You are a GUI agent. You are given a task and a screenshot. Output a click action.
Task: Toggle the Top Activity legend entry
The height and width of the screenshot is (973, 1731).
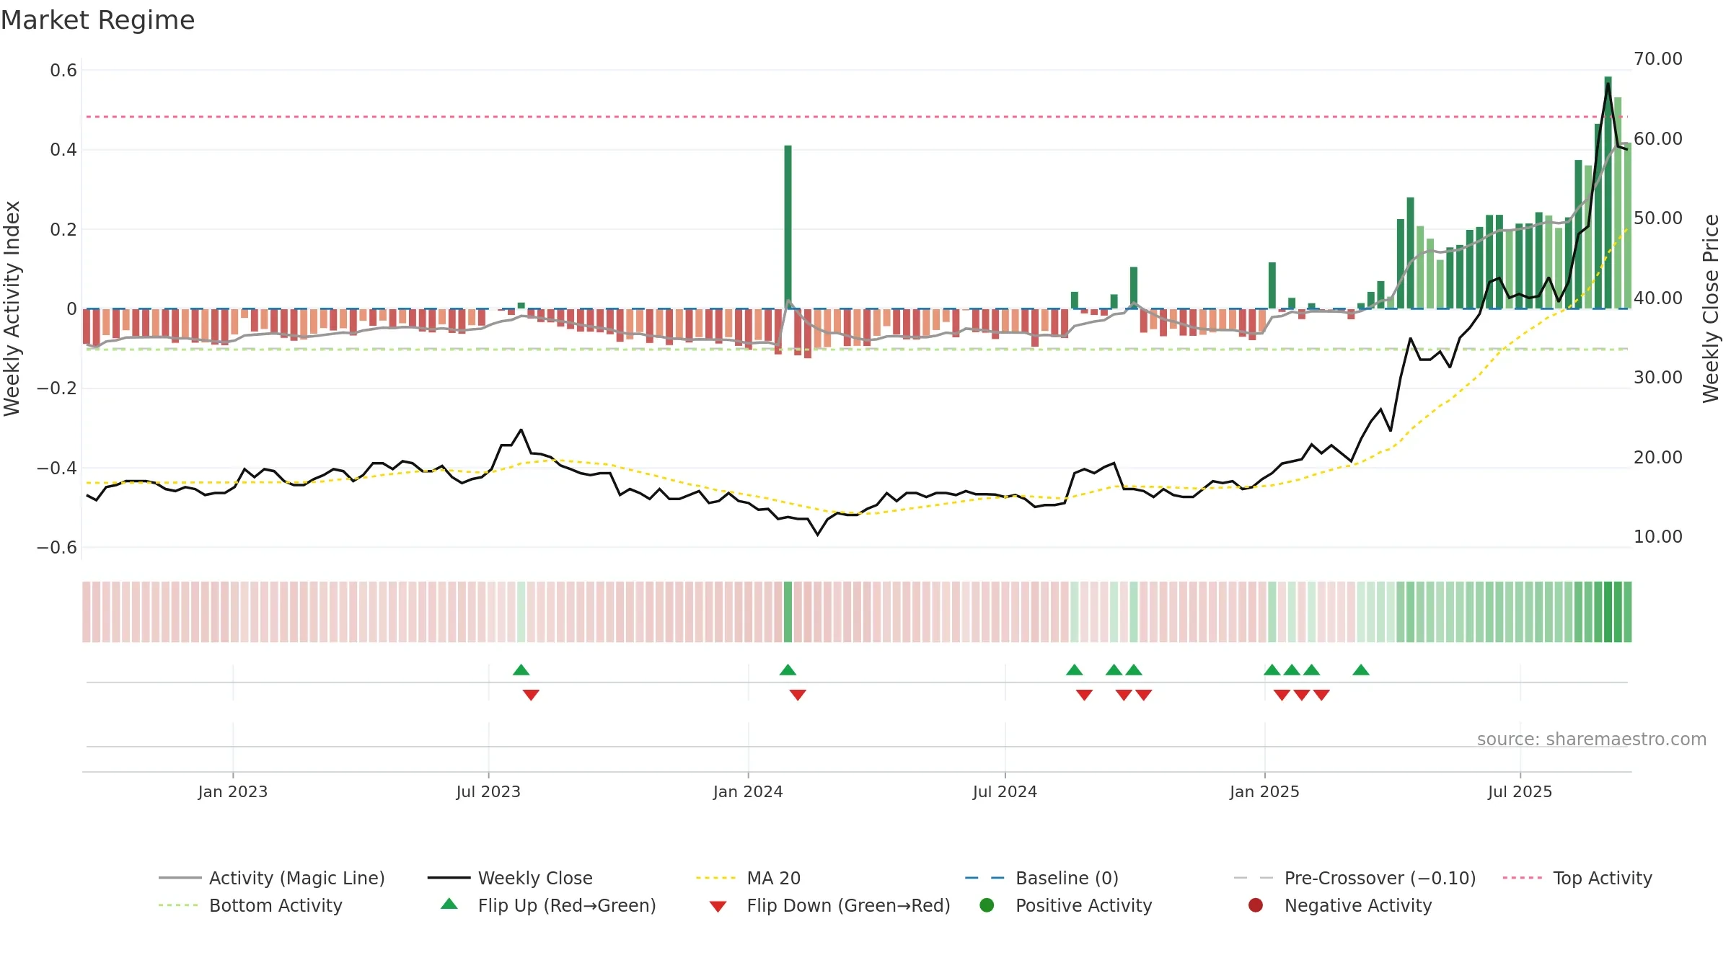[x=1577, y=878]
